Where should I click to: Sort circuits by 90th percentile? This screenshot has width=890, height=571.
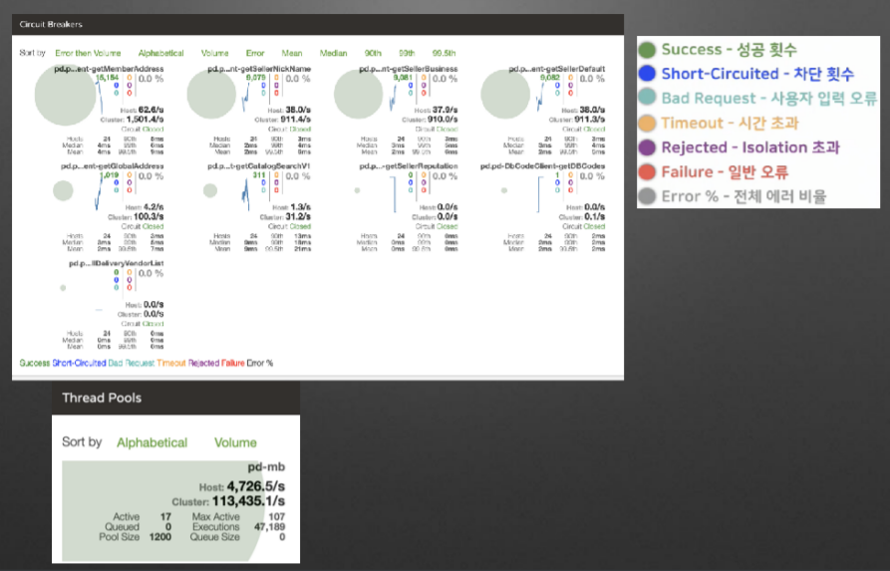coord(373,53)
